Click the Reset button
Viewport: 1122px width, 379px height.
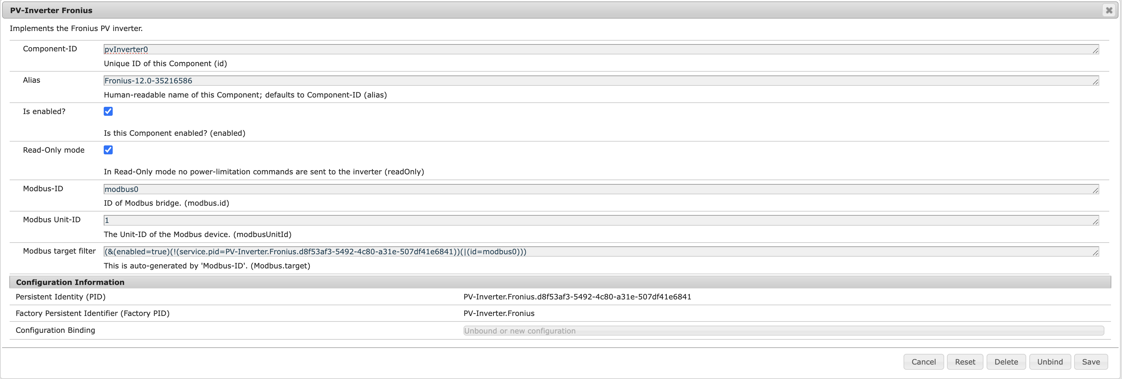pyautogui.click(x=965, y=361)
